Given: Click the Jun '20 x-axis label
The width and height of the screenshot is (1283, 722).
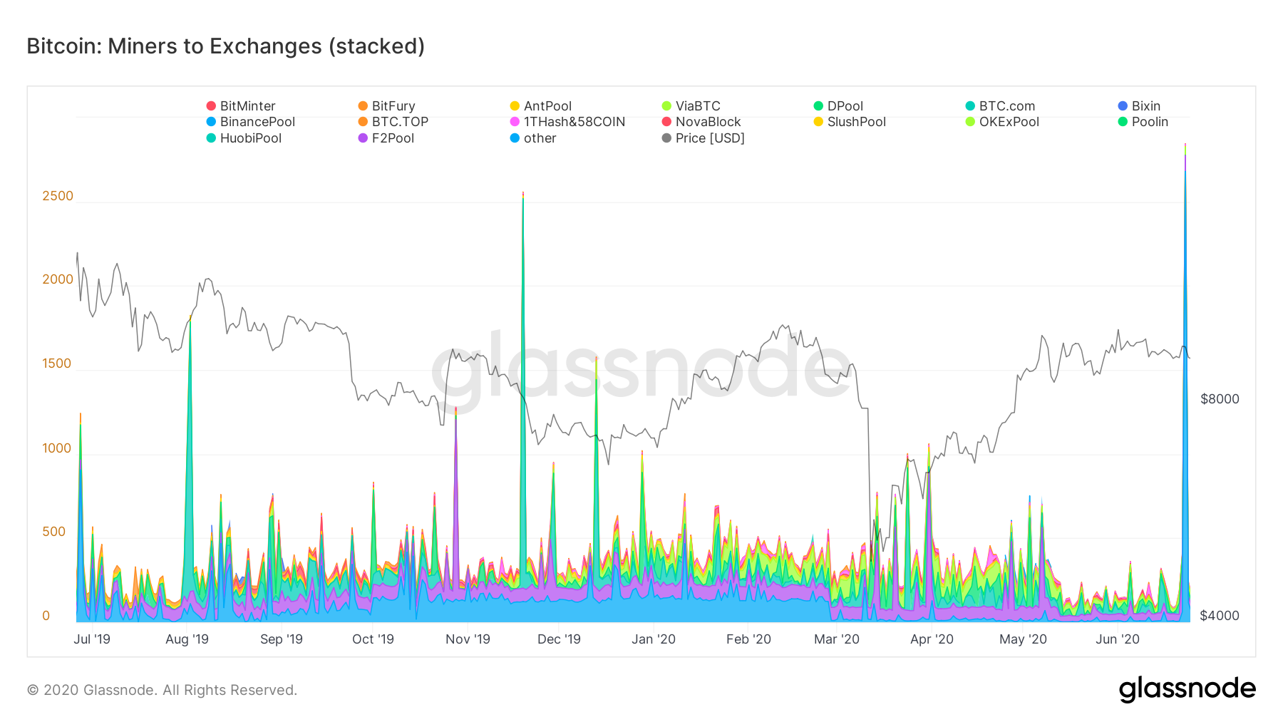Looking at the screenshot, I should pyautogui.click(x=1118, y=639).
